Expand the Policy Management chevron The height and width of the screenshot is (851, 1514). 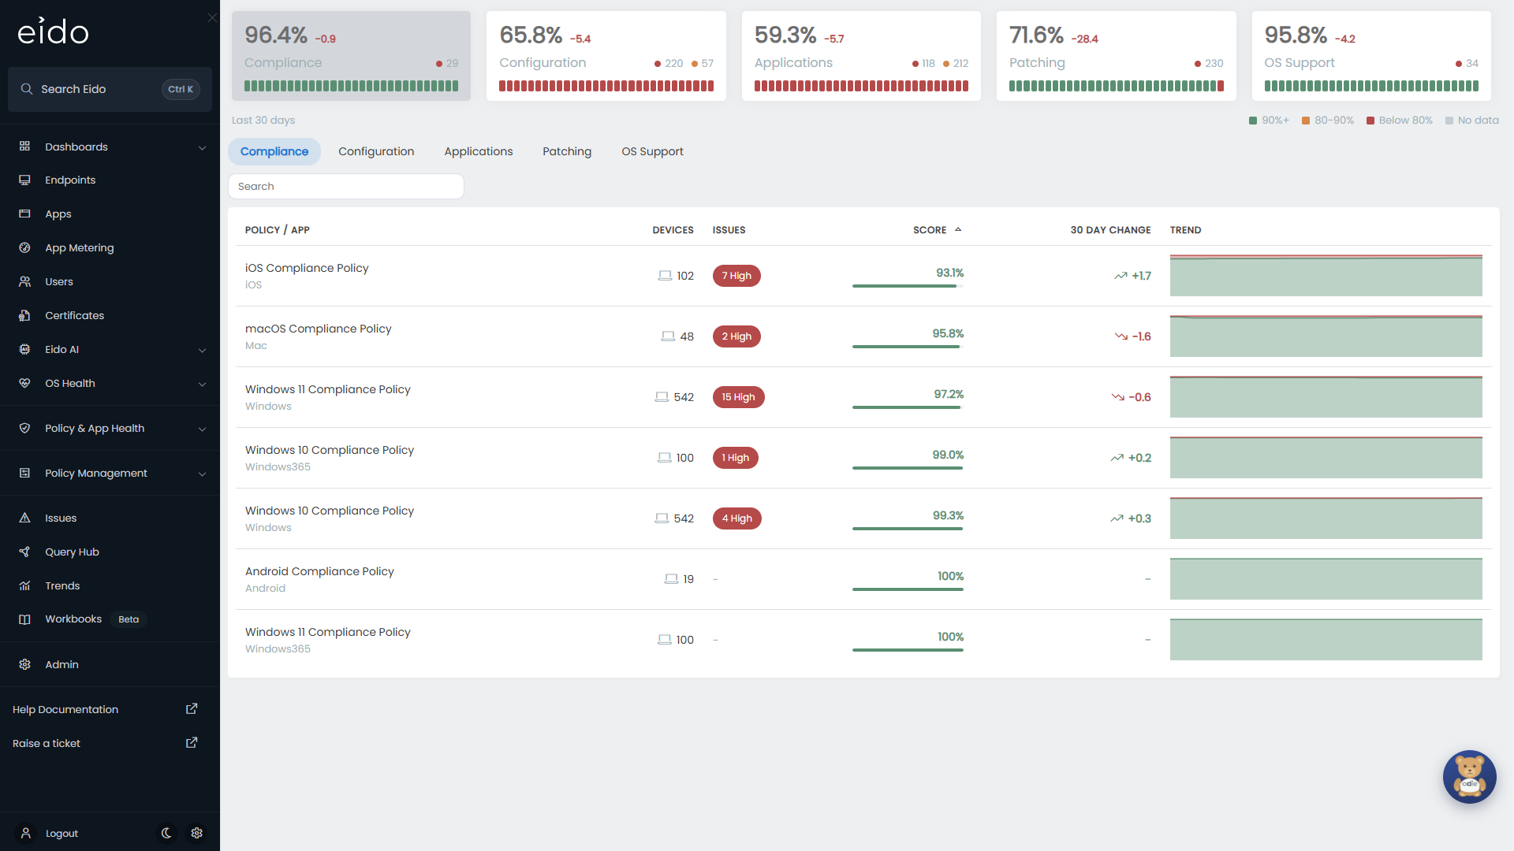click(202, 474)
